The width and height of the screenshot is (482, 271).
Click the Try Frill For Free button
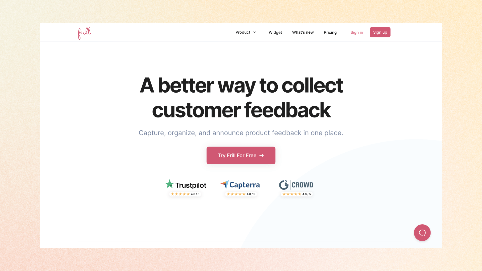point(241,155)
